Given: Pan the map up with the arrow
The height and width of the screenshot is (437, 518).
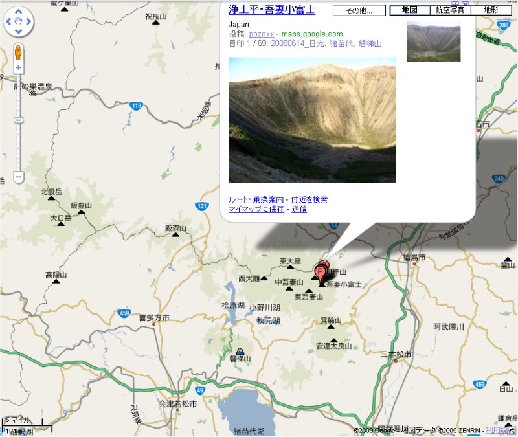Looking at the screenshot, I should point(19,12).
